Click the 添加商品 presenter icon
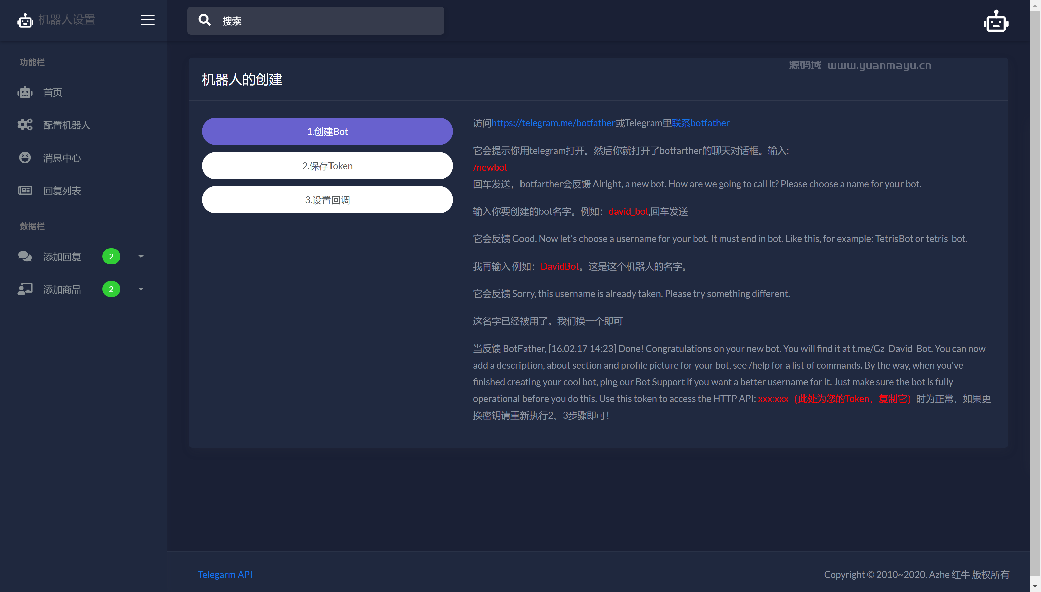Screen dimensions: 1041x592 pos(25,289)
